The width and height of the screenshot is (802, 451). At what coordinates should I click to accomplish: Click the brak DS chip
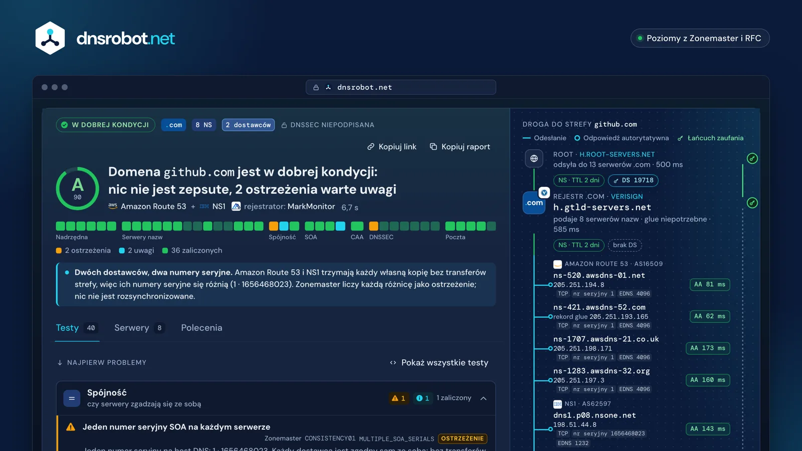(x=625, y=245)
